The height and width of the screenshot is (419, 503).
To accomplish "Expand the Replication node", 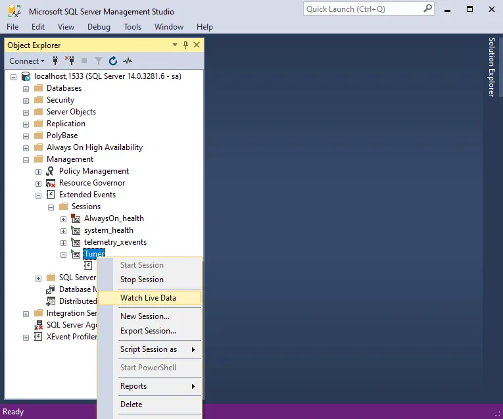I will point(26,124).
